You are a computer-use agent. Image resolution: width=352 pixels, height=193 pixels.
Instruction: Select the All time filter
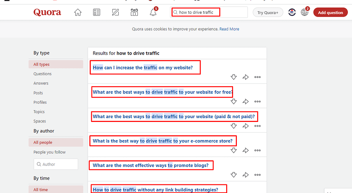click(x=56, y=190)
